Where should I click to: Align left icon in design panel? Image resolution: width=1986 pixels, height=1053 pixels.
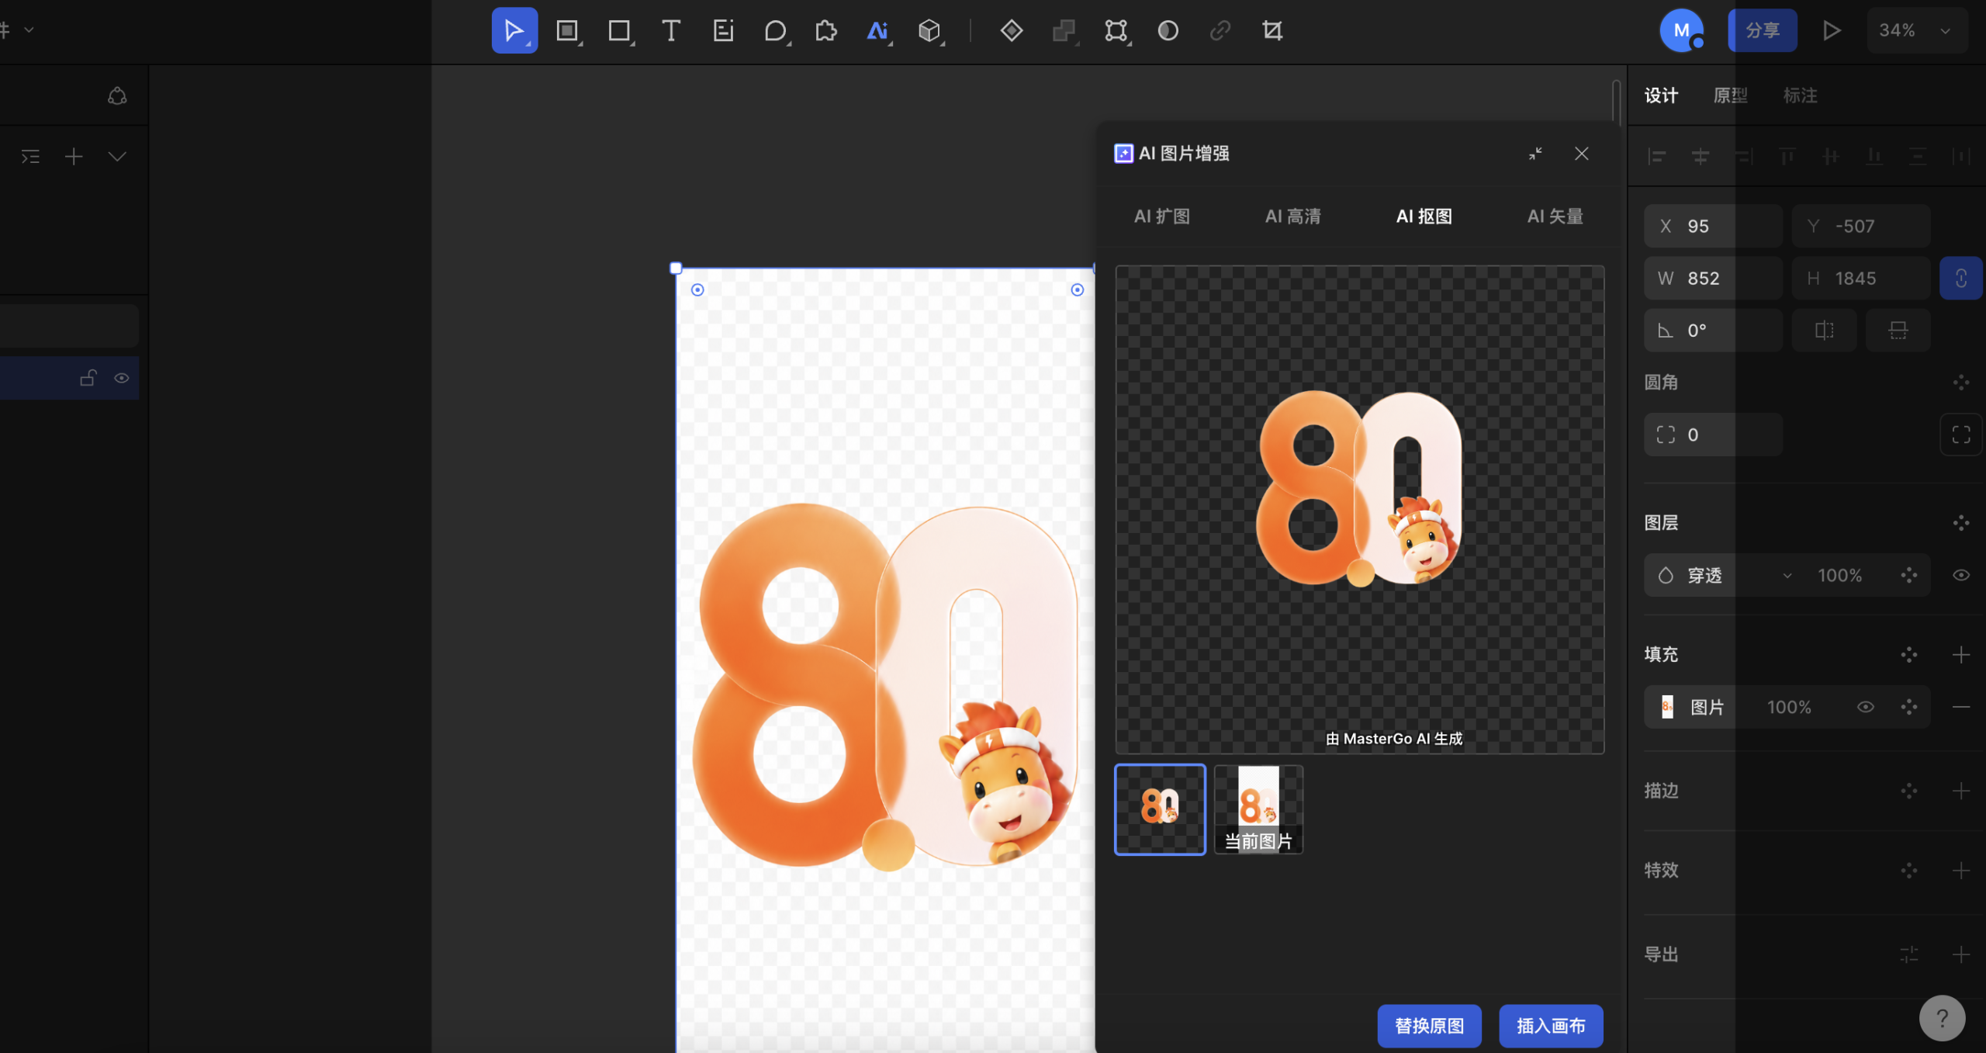click(1656, 157)
